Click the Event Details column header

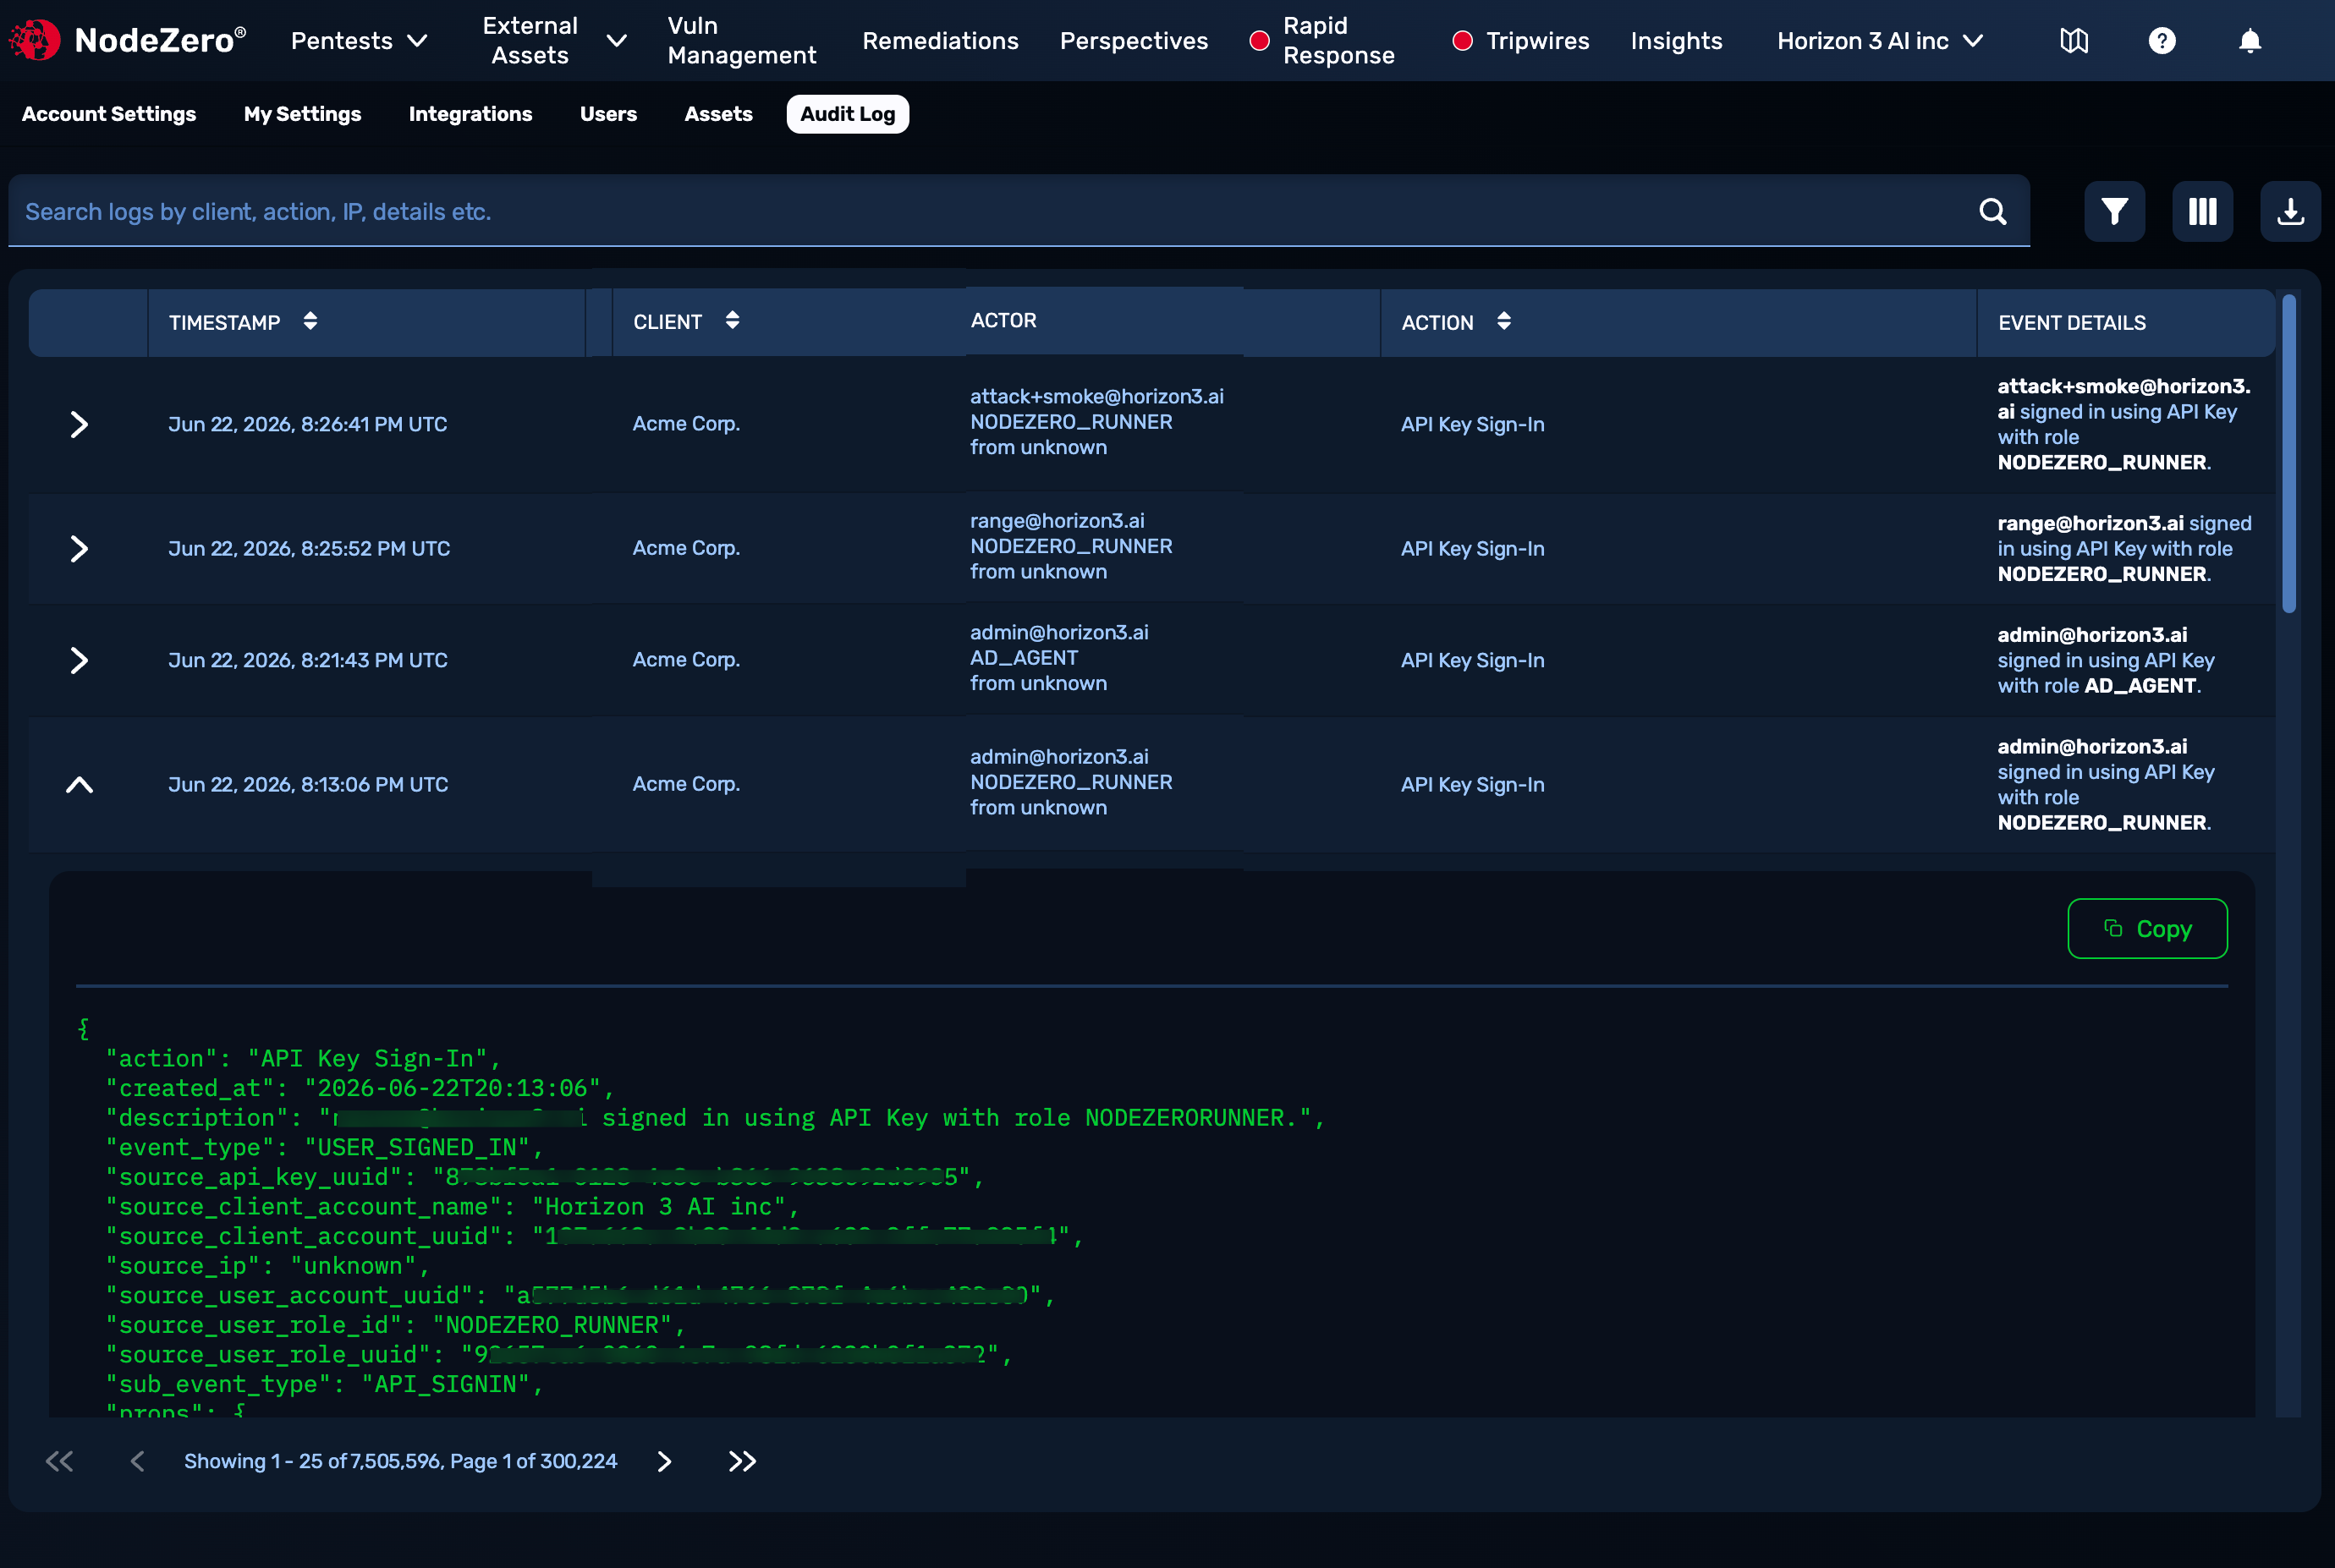pyautogui.click(x=2072, y=323)
